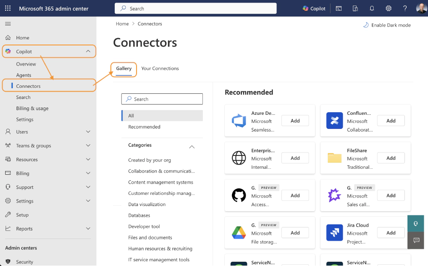Click the Gong connector starburst icon
Image resolution: width=428 pixels, height=266 pixels.
click(334, 195)
